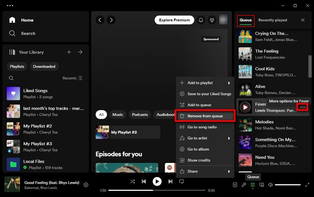The image size is (314, 197).
Task: Expand Go to artist submenu
Action: 205,138
